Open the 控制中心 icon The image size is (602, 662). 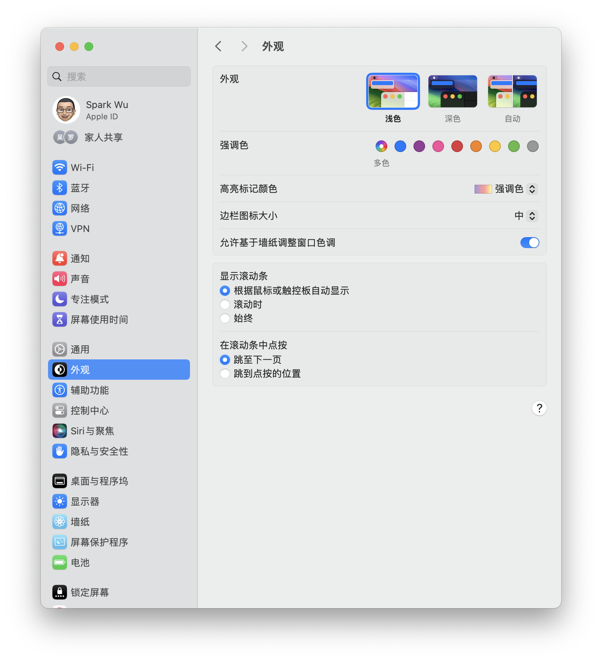(x=60, y=410)
